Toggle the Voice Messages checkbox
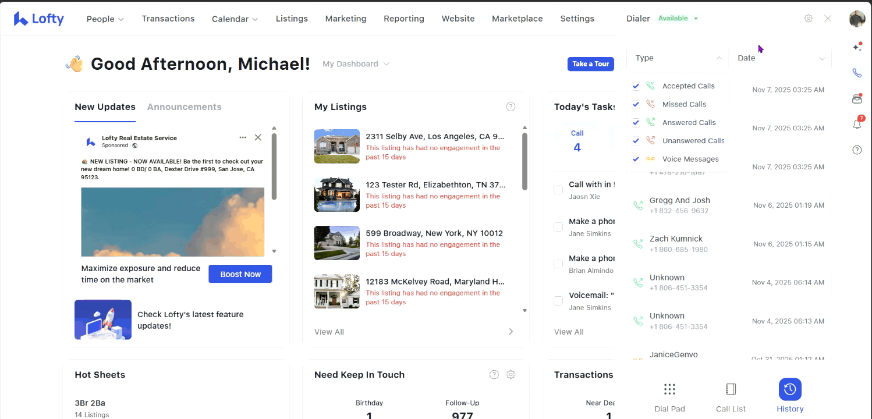Screen dimensions: 872x419 636,159
